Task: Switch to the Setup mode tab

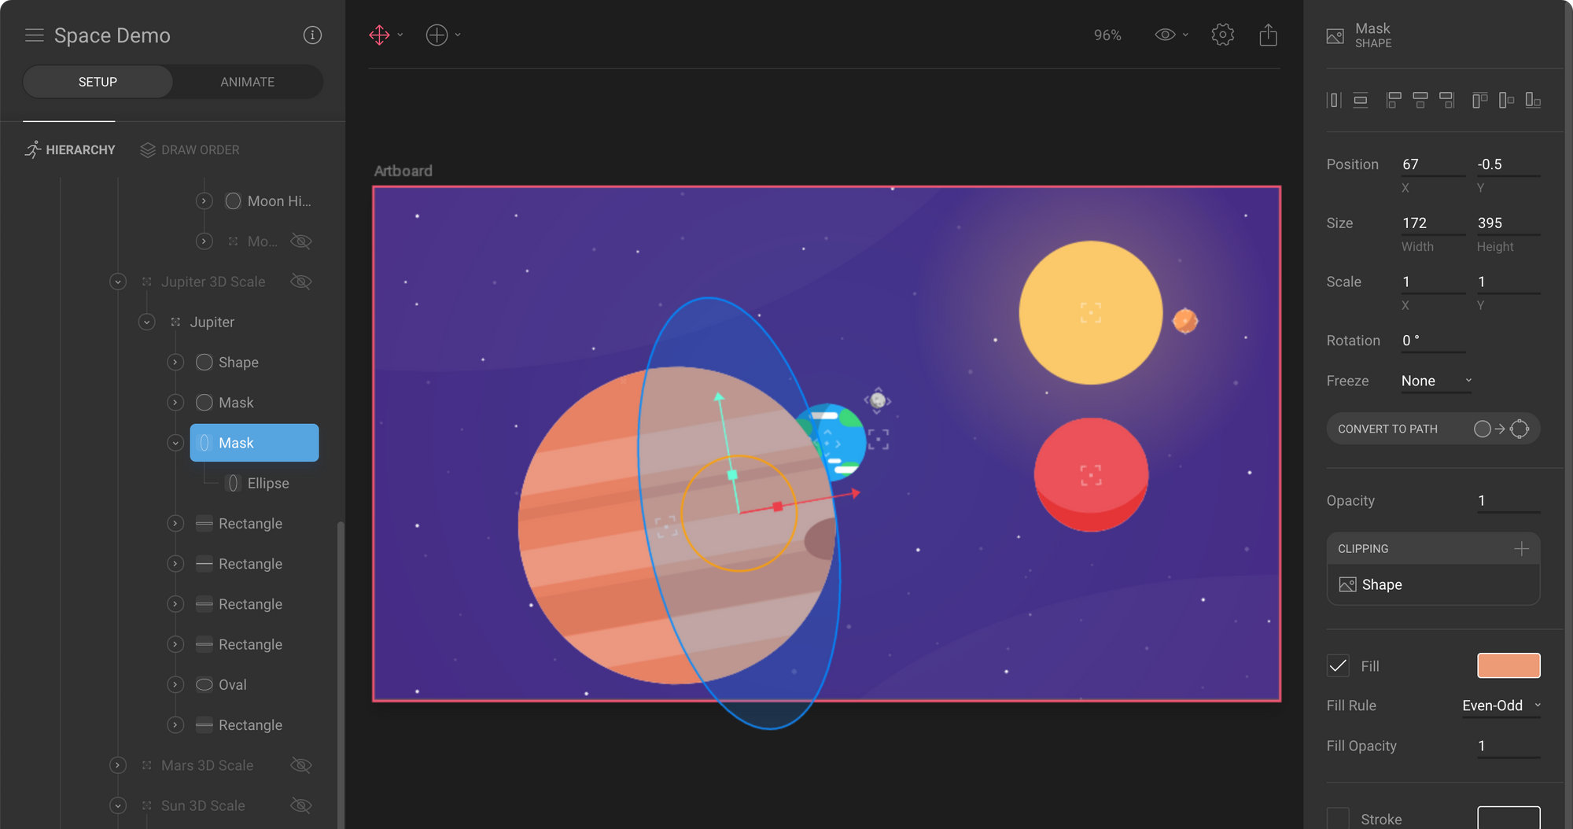Action: 98,82
